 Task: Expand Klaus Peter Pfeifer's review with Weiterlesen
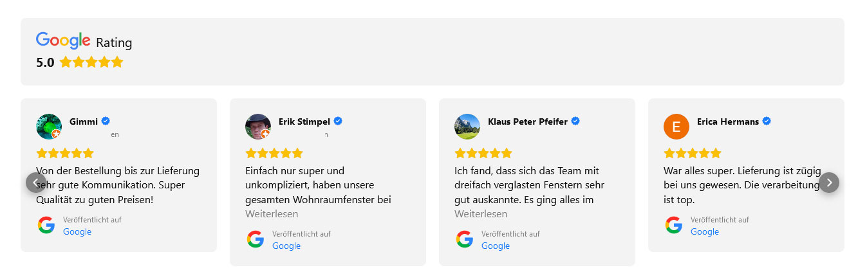(481, 213)
